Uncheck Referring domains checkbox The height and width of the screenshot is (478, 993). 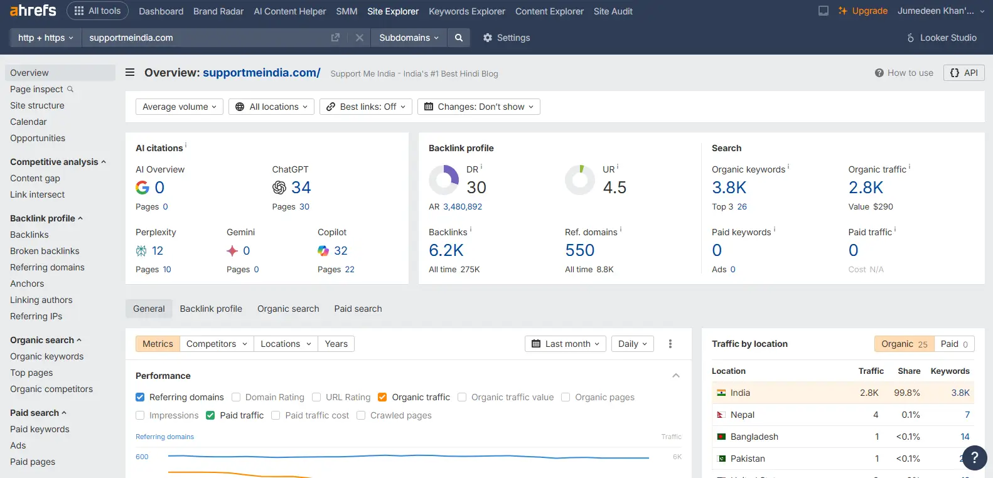tap(140, 397)
